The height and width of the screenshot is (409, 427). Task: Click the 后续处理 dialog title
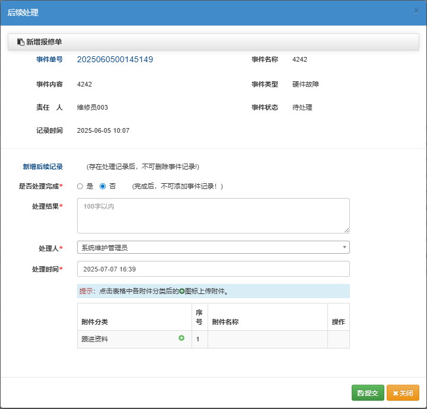[x=23, y=12]
